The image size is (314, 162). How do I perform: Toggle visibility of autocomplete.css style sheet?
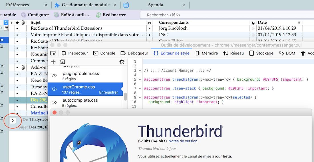point(54,102)
